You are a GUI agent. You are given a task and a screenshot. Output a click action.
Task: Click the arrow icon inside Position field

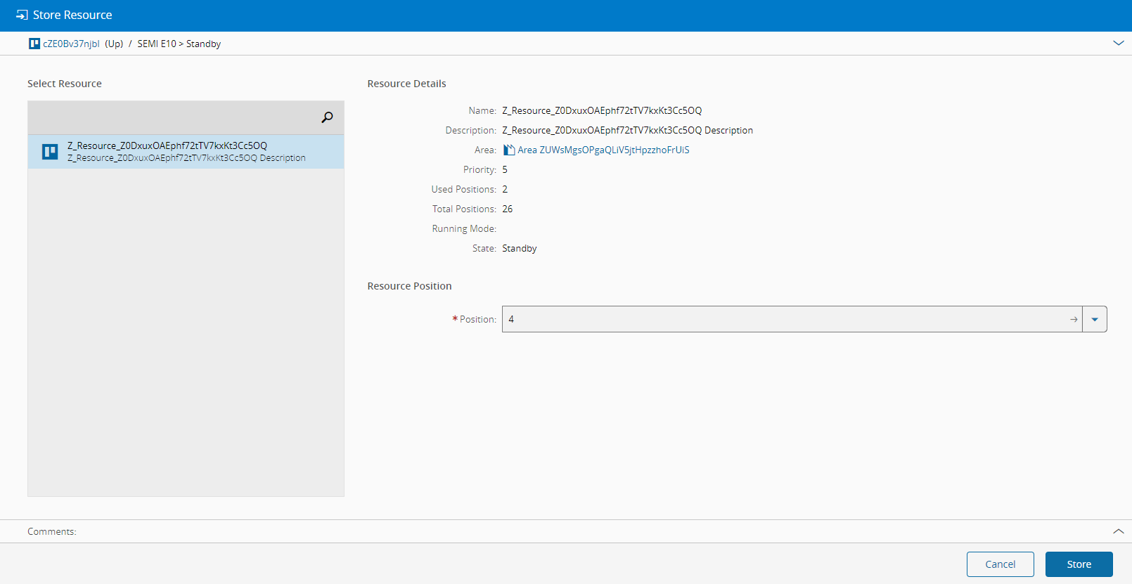1074,319
